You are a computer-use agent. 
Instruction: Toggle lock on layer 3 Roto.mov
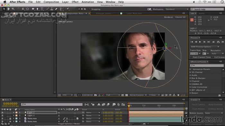[x=10, y=118]
